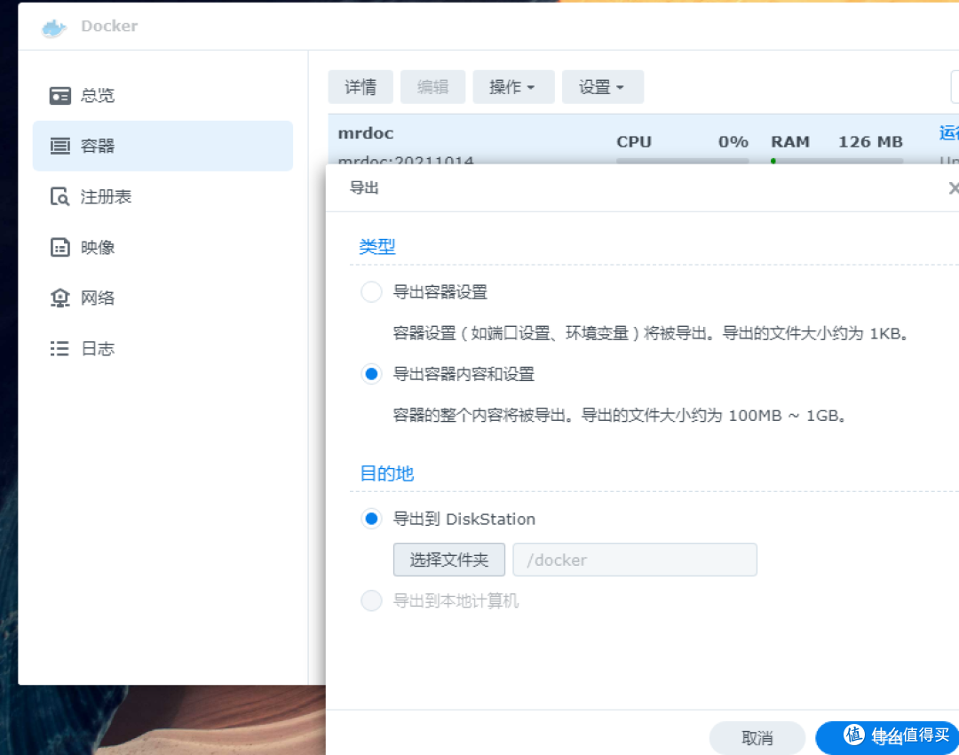Cancel the export with 取消 button
959x755 pixels.
757,737
